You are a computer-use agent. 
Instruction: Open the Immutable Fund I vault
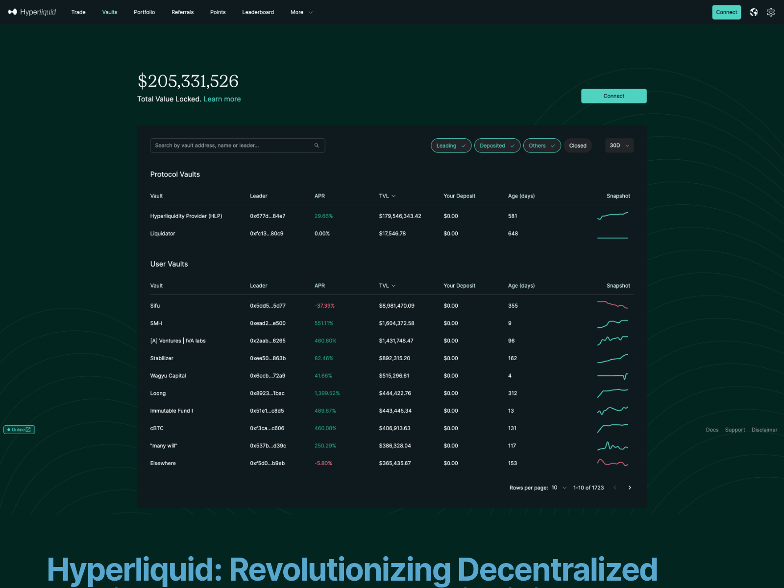click(171, 411)
